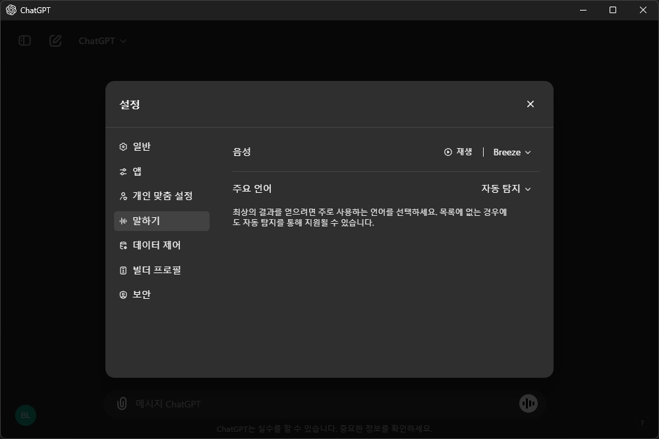
Task: Open the 일반 settings tab
Action: coord(162,147)
